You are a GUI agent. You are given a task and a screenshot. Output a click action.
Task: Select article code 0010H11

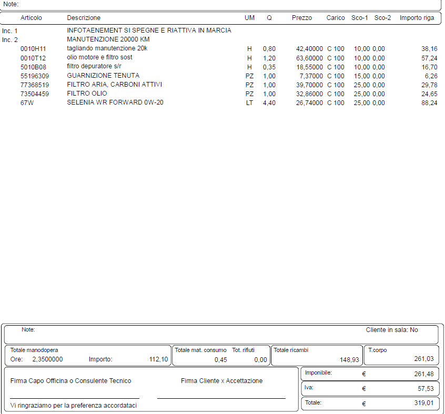point(33,49)
